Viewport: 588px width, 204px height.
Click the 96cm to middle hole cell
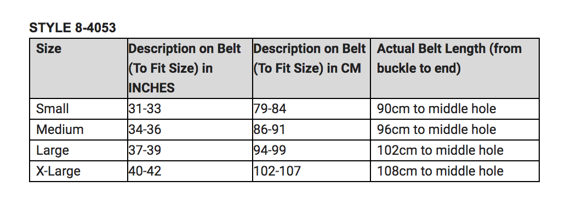pos(455,130)
